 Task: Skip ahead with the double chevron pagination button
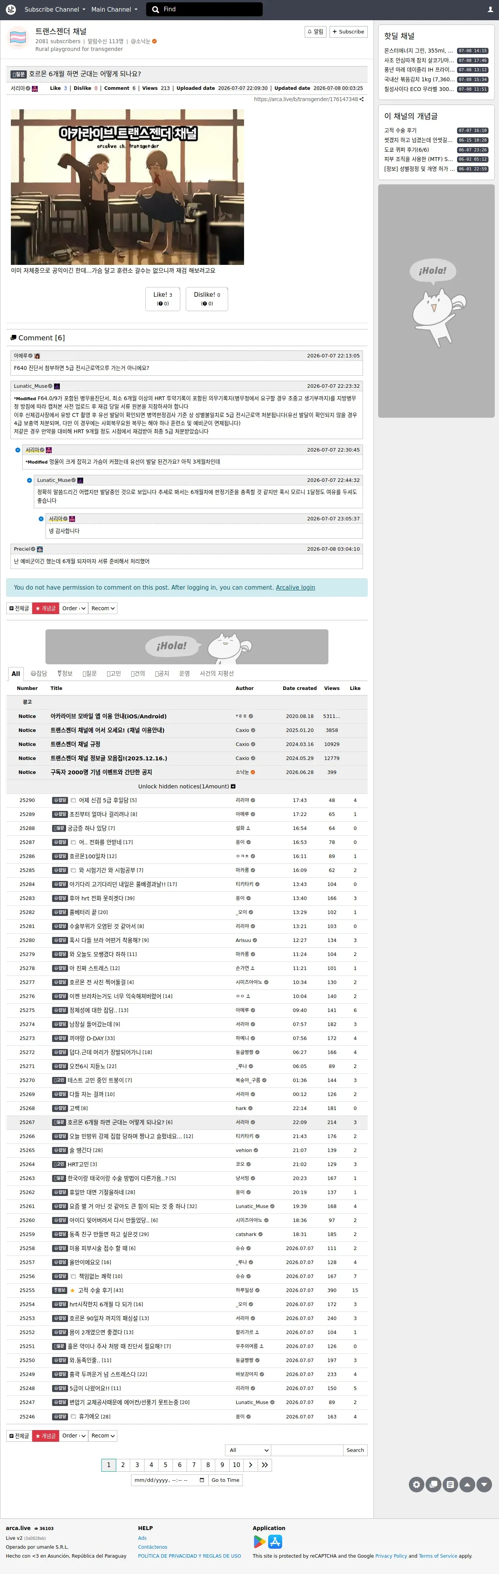pos(265,1465)
